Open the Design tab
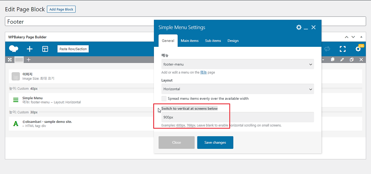 point(233,41)
